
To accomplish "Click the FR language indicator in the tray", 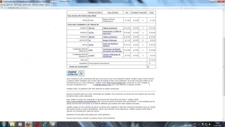I will [x=195, y=124].
